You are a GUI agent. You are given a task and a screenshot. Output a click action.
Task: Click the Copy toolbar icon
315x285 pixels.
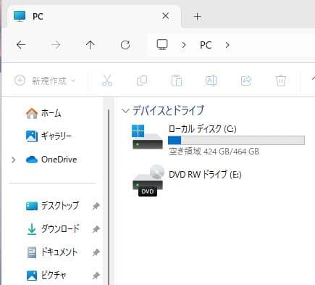click(142, 80)
